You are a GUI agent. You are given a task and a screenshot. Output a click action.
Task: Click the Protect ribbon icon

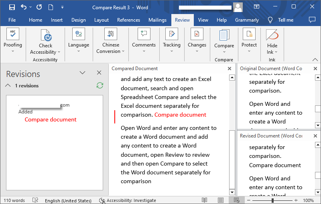(249, 34)
